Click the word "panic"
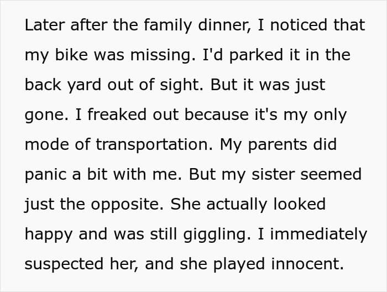The width and height of the screenshot is (387, 292). click(x=46, y=175)
